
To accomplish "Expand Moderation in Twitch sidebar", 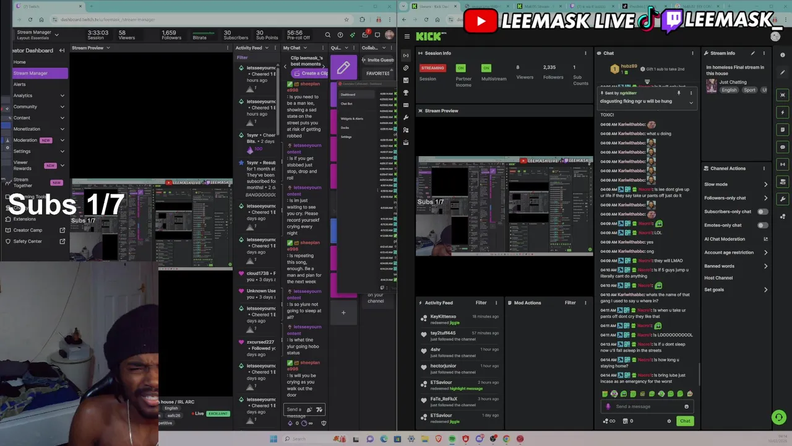I will pos(62,140).
